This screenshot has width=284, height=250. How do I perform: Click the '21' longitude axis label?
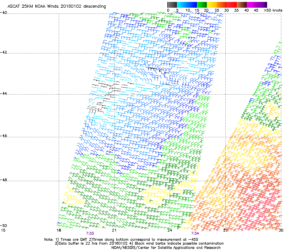[x=114, y=230]
